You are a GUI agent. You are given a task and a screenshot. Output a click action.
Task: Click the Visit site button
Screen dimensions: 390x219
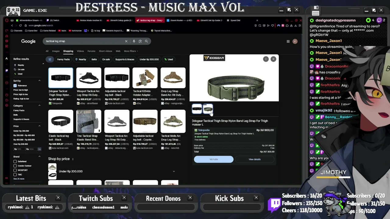[214, 159]
